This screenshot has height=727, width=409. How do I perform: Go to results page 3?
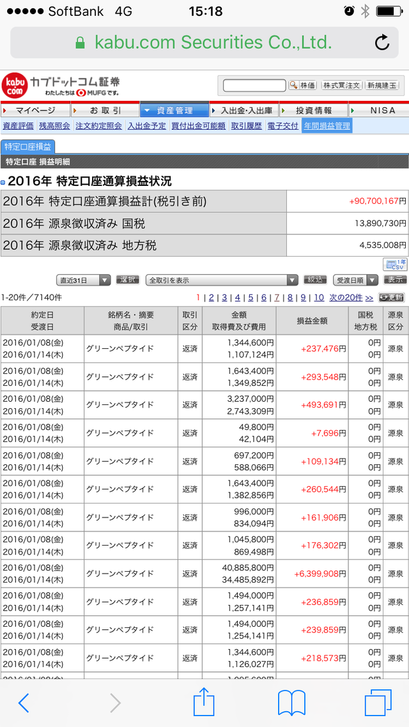(224, 298)
